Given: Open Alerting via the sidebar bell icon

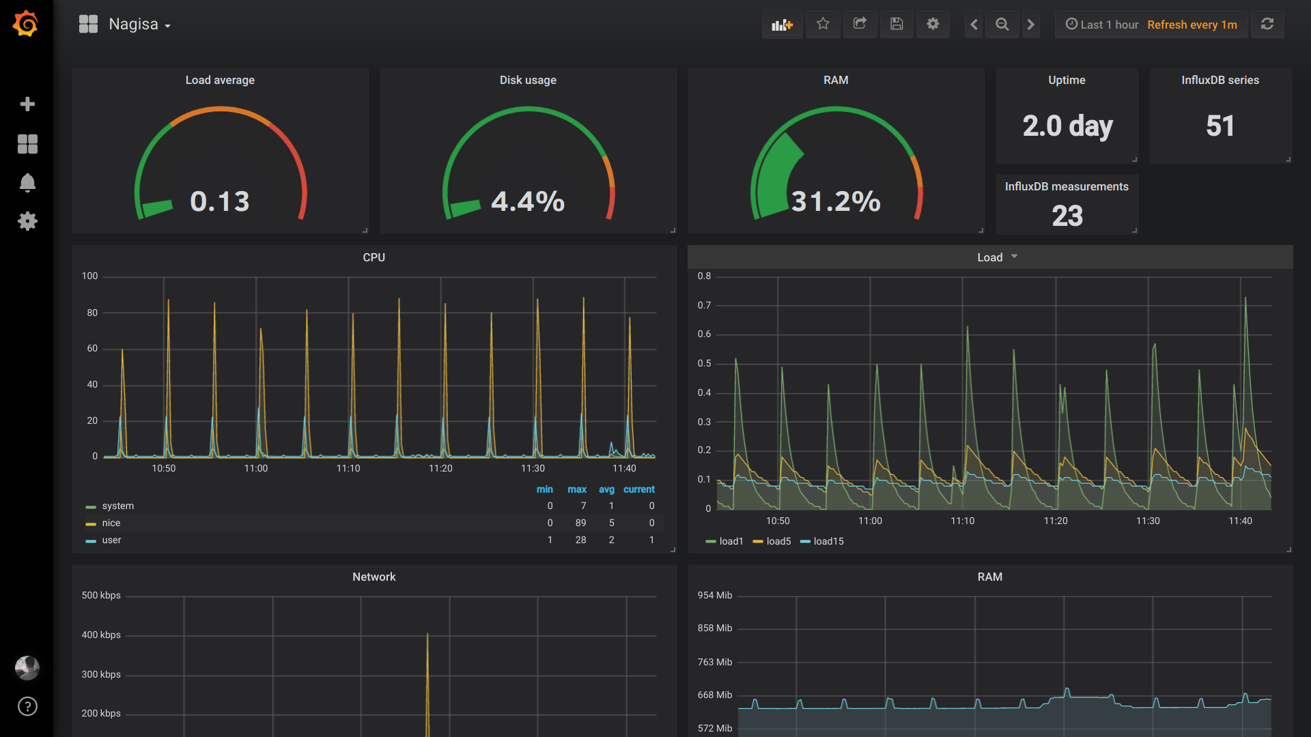Looking at the screenshot, I should (27, 182).
